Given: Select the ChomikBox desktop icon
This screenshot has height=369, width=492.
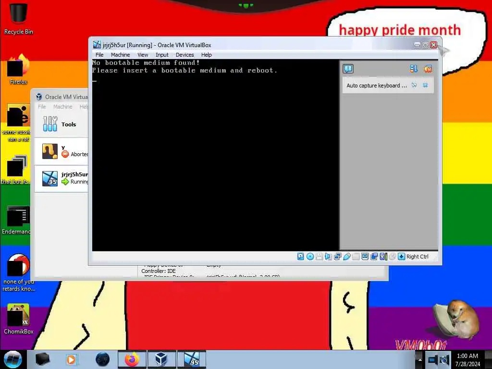Looking at the screenshot, I should [x=18, y=319].
